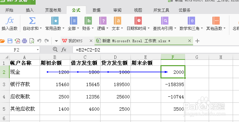Switch to the 开发工具 tab
The width and height of the screenshot is (239, 122).
click(161, 10)
